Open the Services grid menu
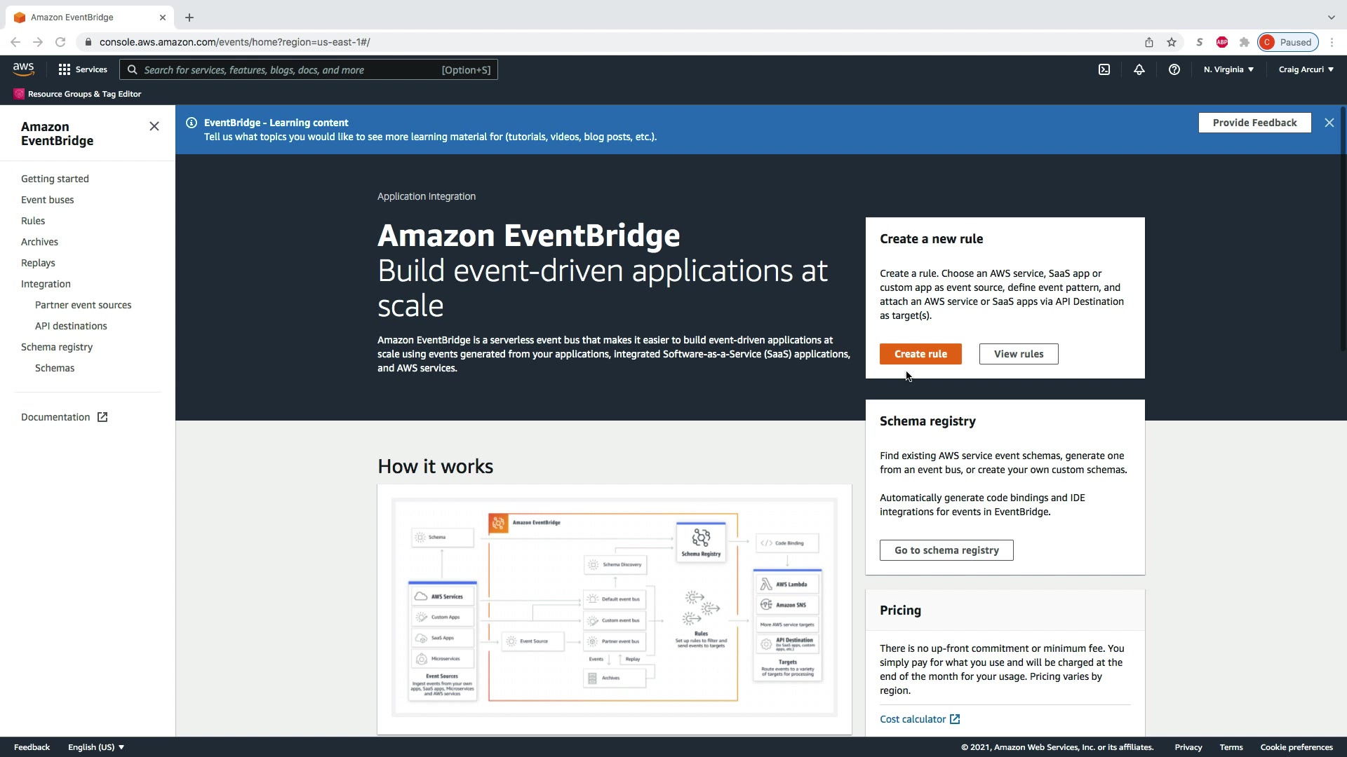 [x=83, y=69]
